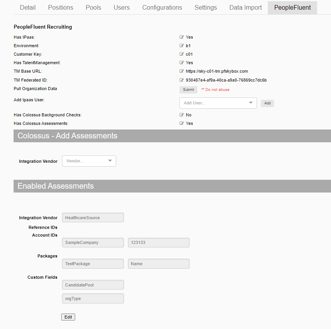Click the Edit button for enabled assessments
This screenshot has width=331, height=329.
[68, 317]
